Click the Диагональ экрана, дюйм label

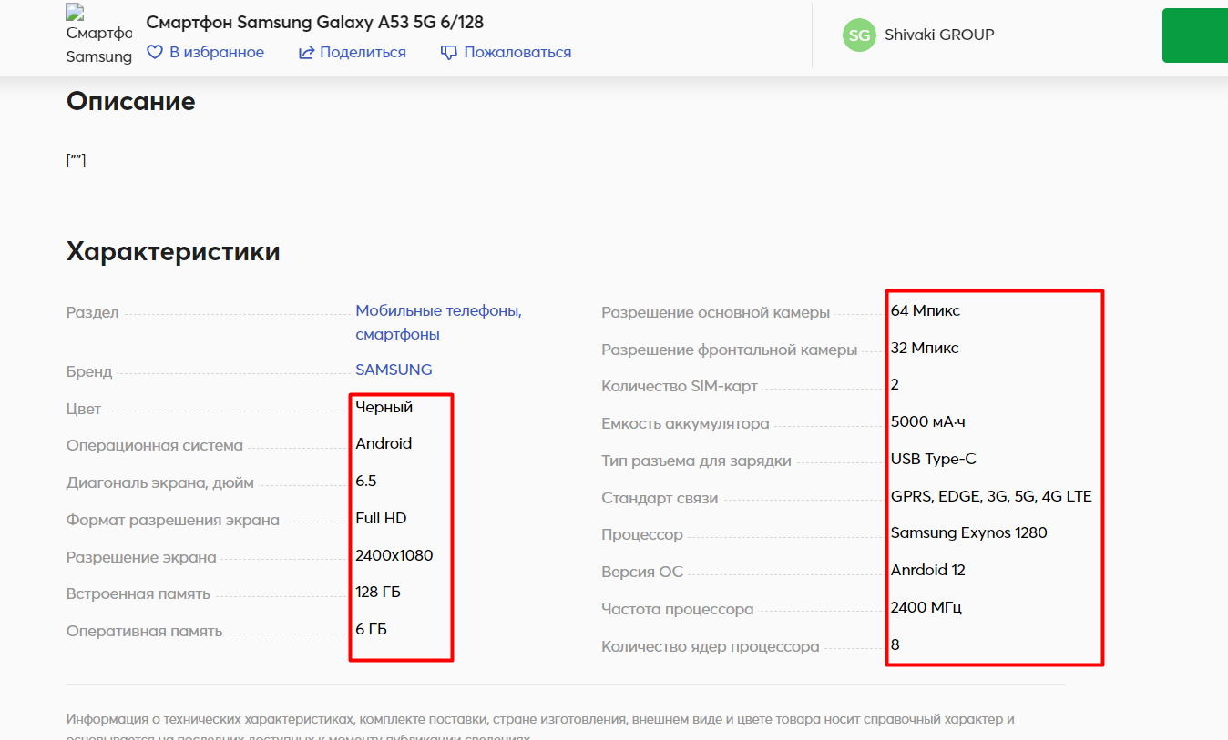[x=160, y=482]
